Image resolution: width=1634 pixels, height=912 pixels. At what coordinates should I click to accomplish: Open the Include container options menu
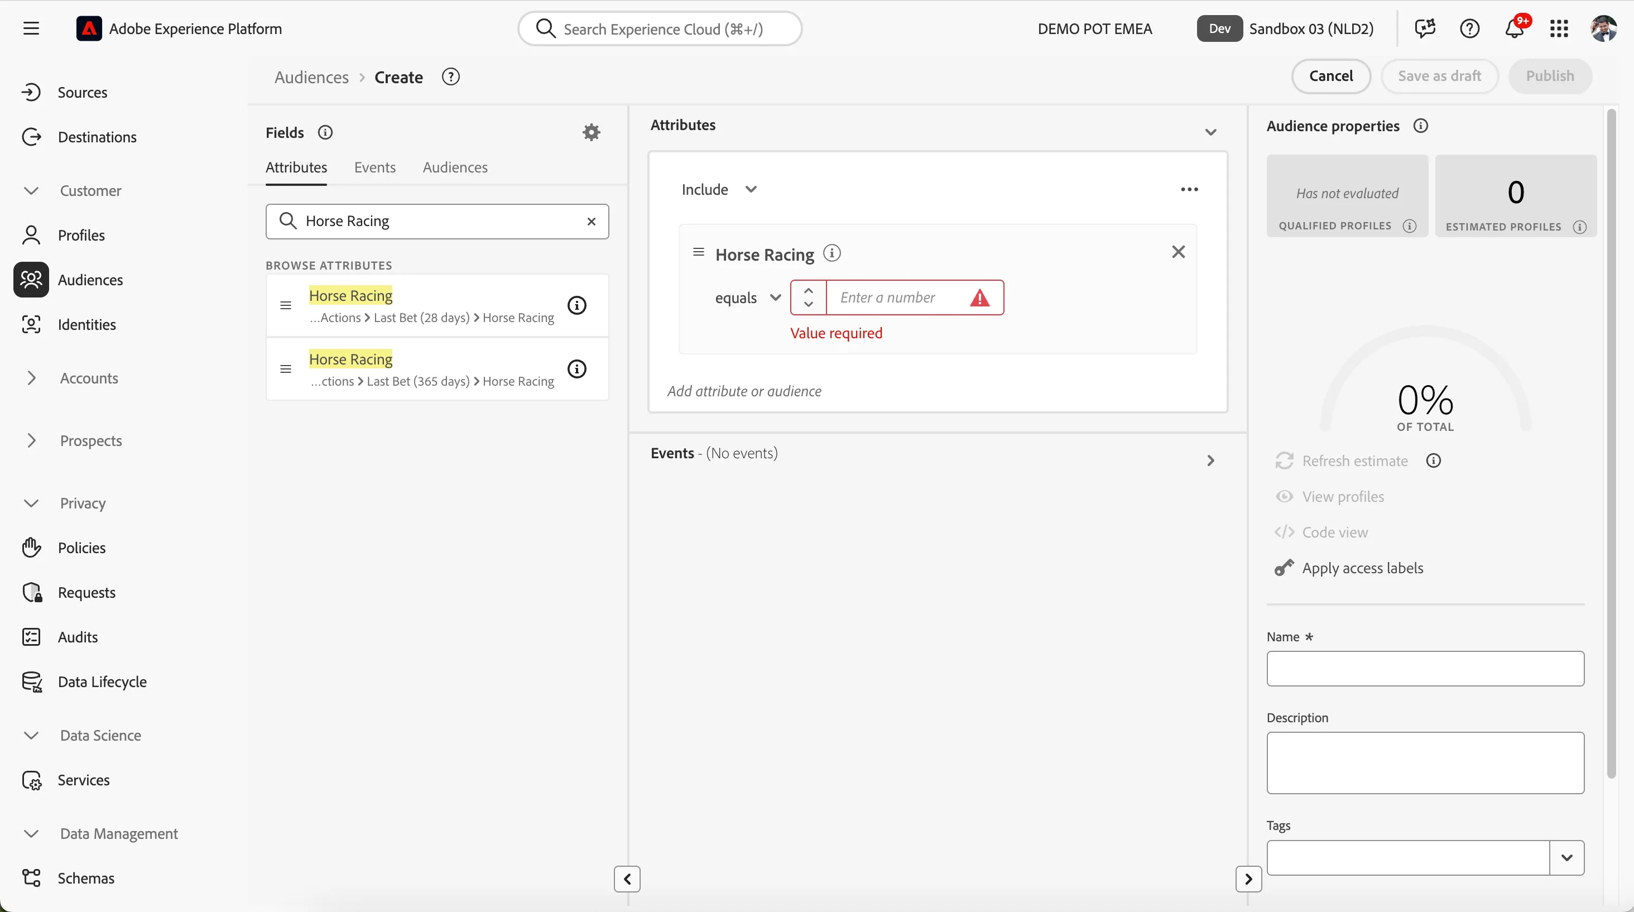(1189, 190)
